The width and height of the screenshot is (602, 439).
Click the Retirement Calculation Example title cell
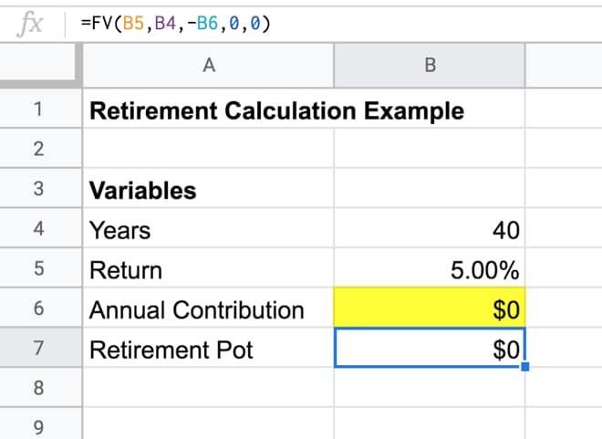point(209,111)
